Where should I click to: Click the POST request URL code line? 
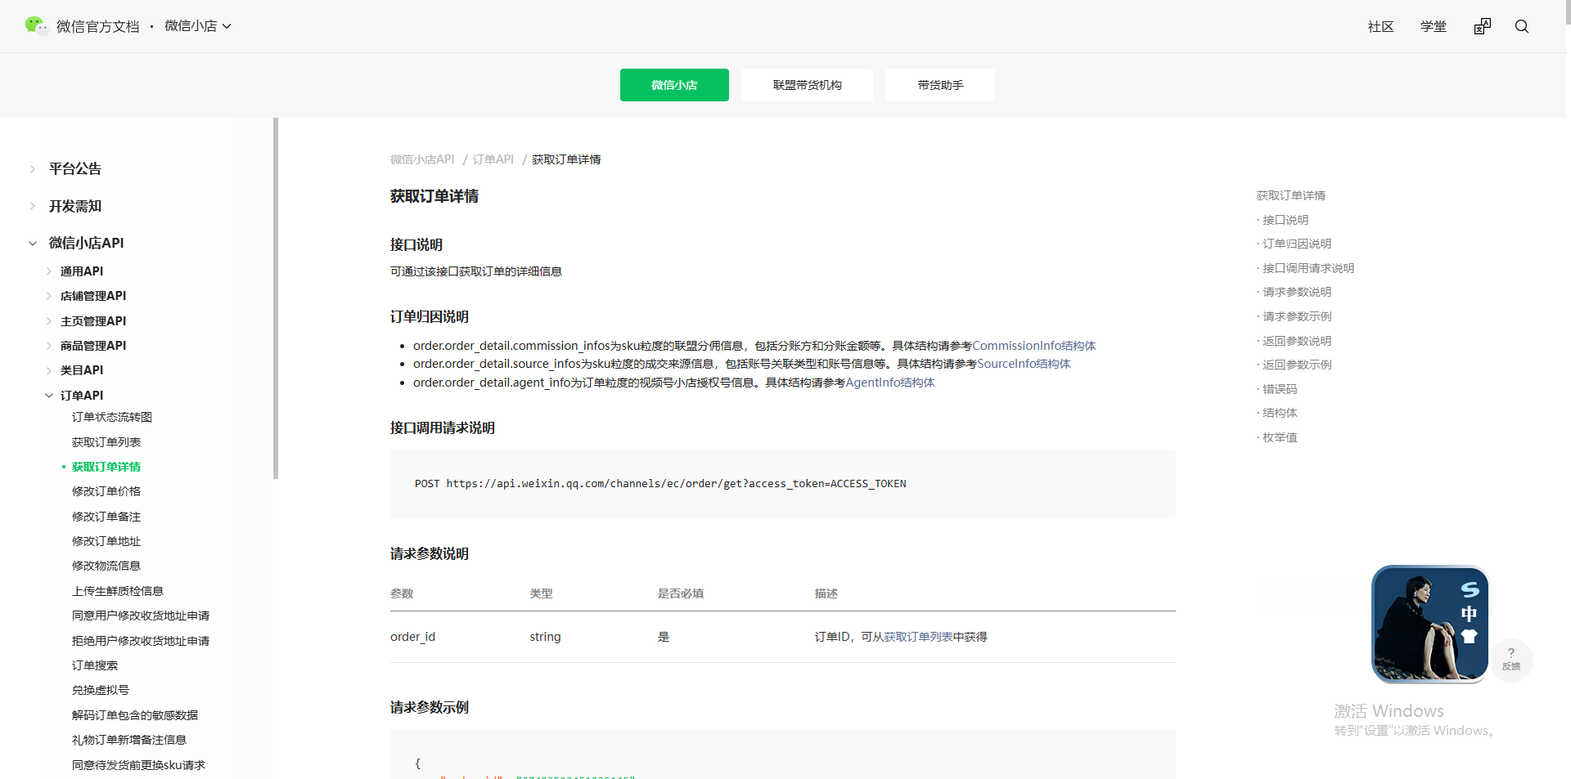(x=660, y=484)
